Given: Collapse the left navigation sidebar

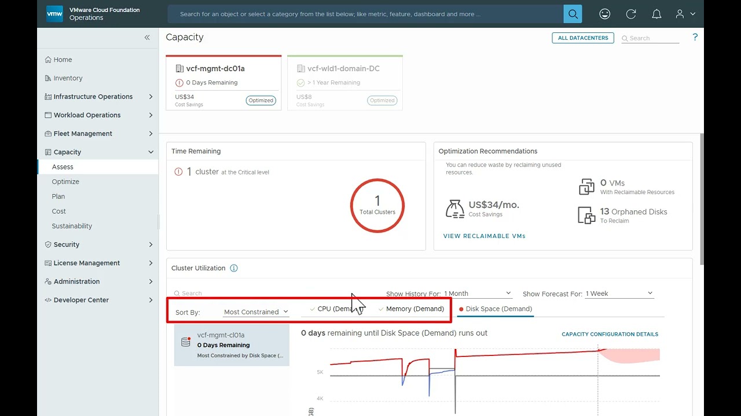Looking at the screenshot, I should tap(147, 38).
